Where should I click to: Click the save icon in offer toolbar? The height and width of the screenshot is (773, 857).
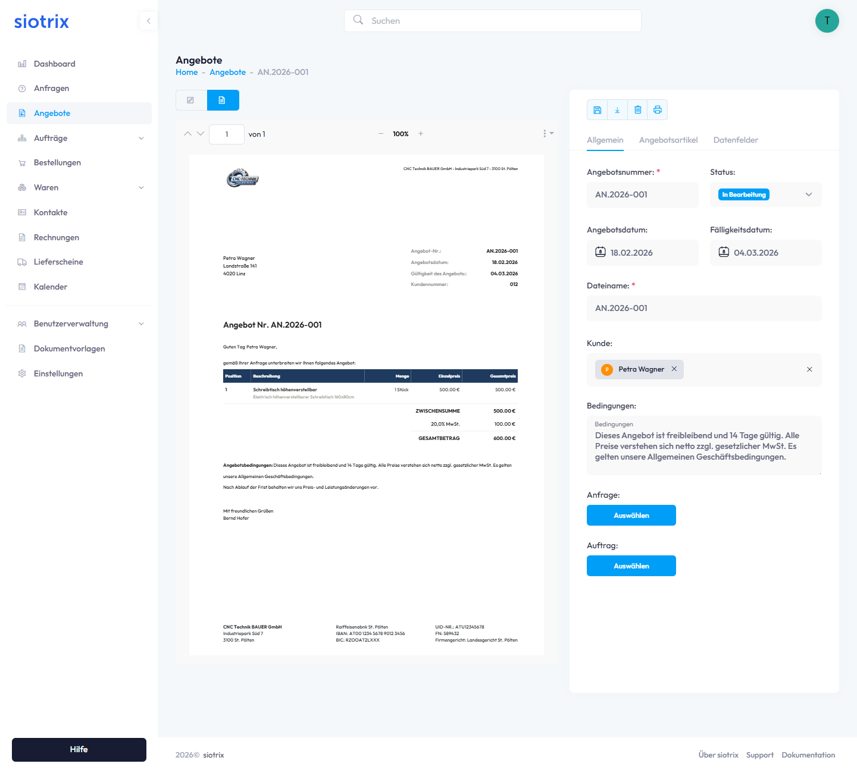(597, 110)
